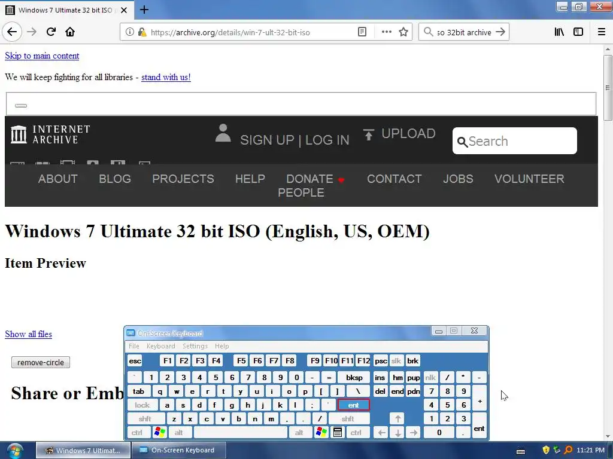This screenshot has height=459, width=613.
Task: Open Settings menu in On-Screen Keyboard
Action: click(195, 346)
